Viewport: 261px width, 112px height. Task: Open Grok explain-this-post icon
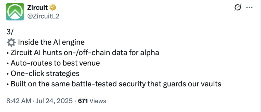coord(238,8)
